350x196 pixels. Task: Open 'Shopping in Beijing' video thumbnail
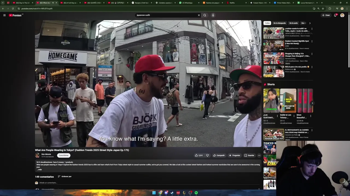(x=274, y=58)
